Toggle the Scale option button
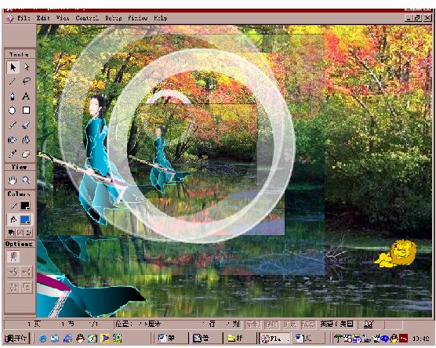 pos(27,287)
